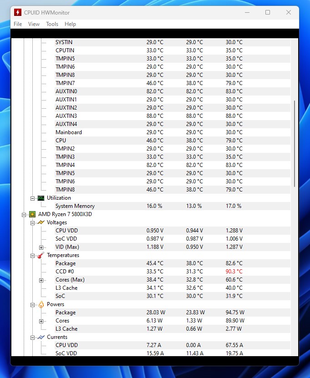Viewport: 310px width, 378px height.
Task: Click the 17.0 % memory max value
Action: click(233, 206)
